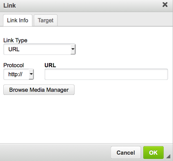
Task: Expand the Link Type select box showing URL
Action: click(38, 50)
